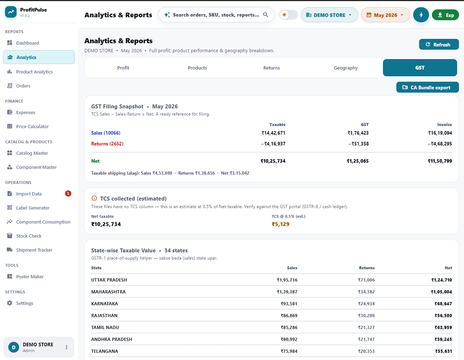Open Stock Check in the sidebar

click(x=39, y=236)
